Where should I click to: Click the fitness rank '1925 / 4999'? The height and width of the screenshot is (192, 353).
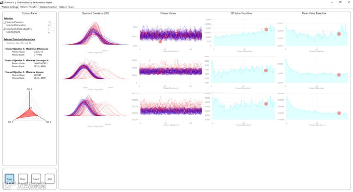(x=40, y=66)
